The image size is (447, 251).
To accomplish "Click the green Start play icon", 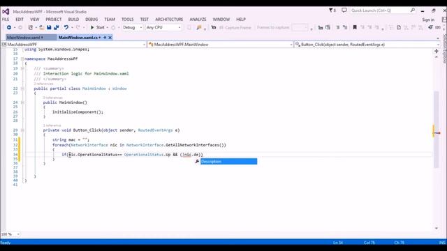I will (92, 28).
